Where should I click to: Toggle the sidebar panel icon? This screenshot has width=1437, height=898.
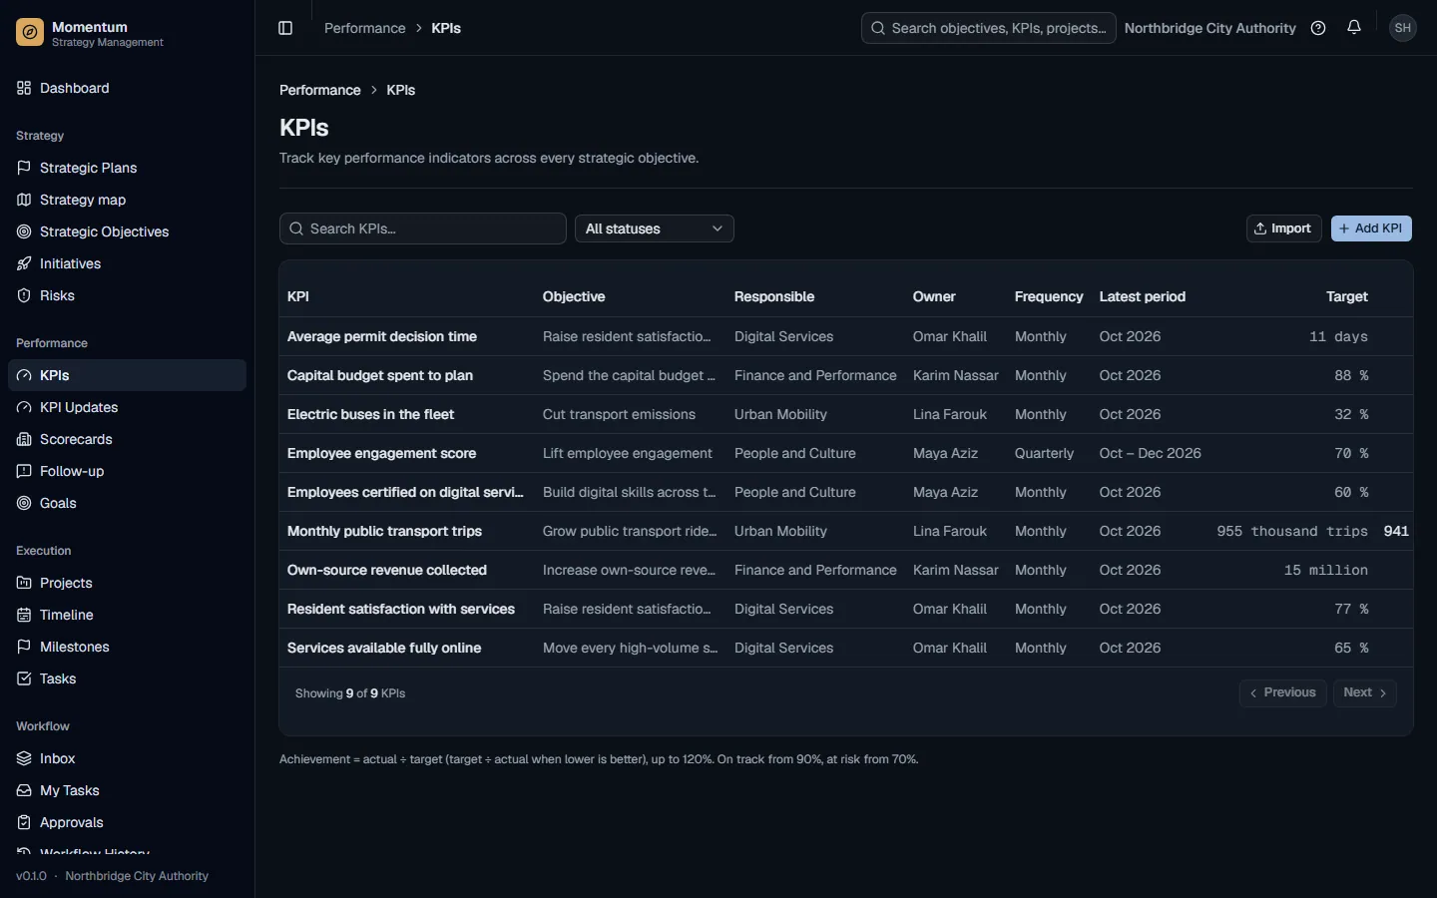[285, 28]
